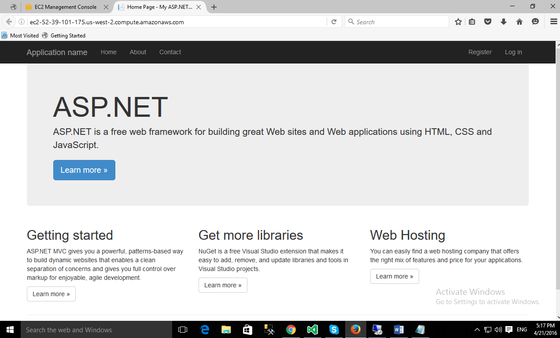Launch Google Chrome from taskbar
560x338 pixels.
point(291,330)
